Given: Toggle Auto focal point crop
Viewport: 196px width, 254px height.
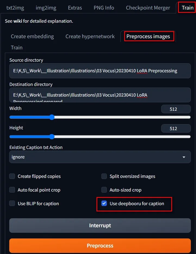Looking at the screenshot, I should click(x=12, y=190).
